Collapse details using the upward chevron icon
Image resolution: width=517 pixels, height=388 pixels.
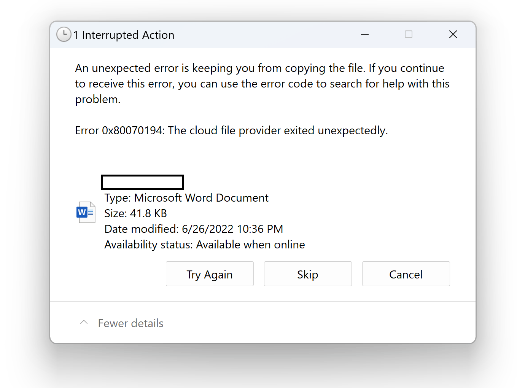84,323
